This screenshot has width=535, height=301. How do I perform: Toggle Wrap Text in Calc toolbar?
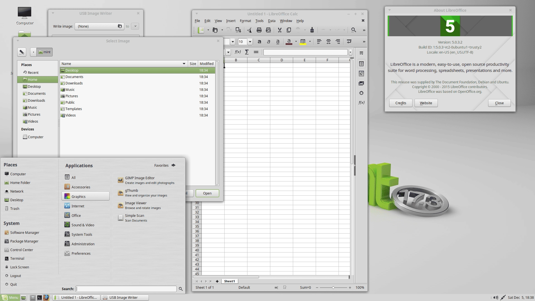click(349, 42)
